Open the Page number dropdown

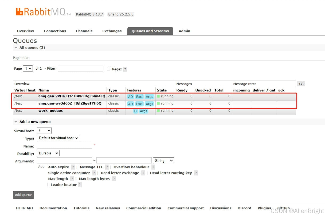[28, 69]
